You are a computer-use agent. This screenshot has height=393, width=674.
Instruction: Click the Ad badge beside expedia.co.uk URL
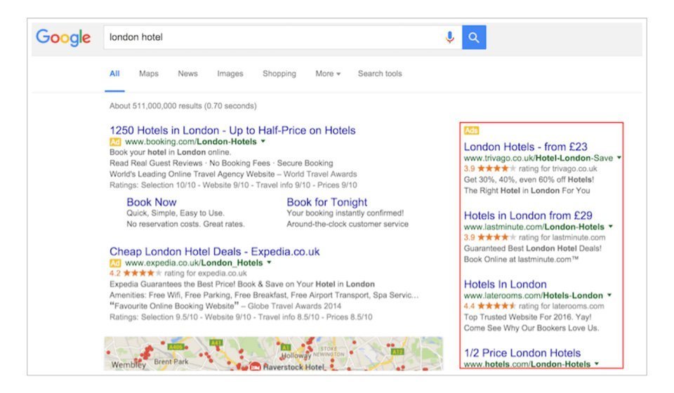click(115, 263)
